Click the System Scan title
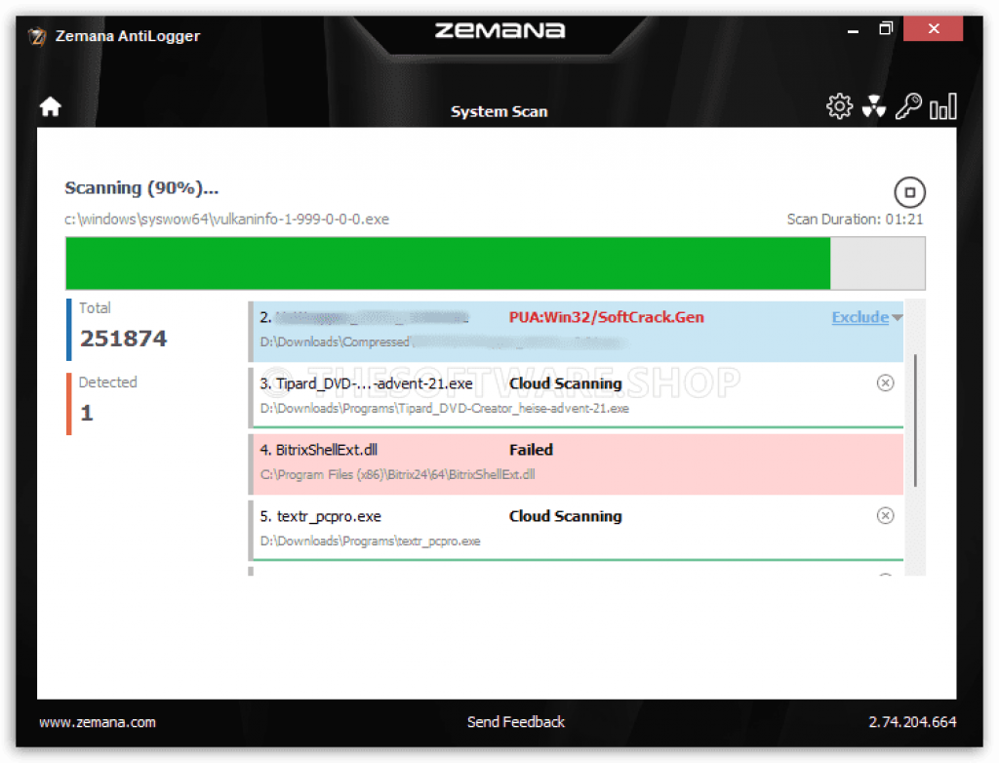 [x=499, y=111]
